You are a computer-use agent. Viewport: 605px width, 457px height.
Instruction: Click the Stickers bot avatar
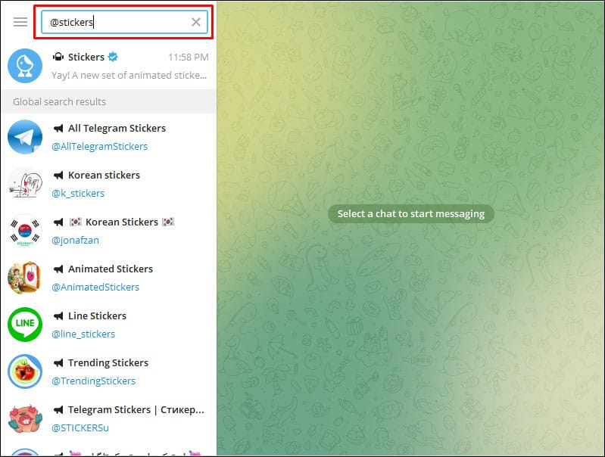pos(25,67)
